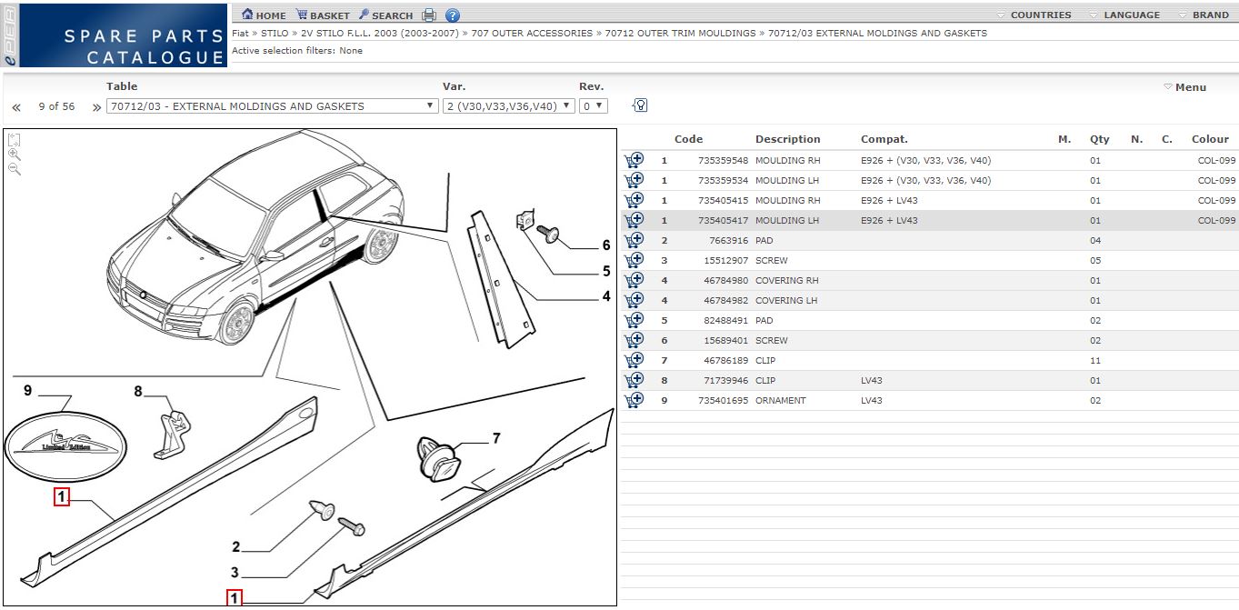
Task: Click part code 735401695
Action: (x=723, y=400)
